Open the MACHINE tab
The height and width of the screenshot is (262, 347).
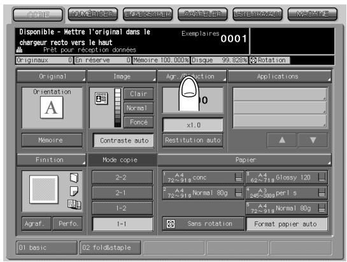click(x=312, y=14)
